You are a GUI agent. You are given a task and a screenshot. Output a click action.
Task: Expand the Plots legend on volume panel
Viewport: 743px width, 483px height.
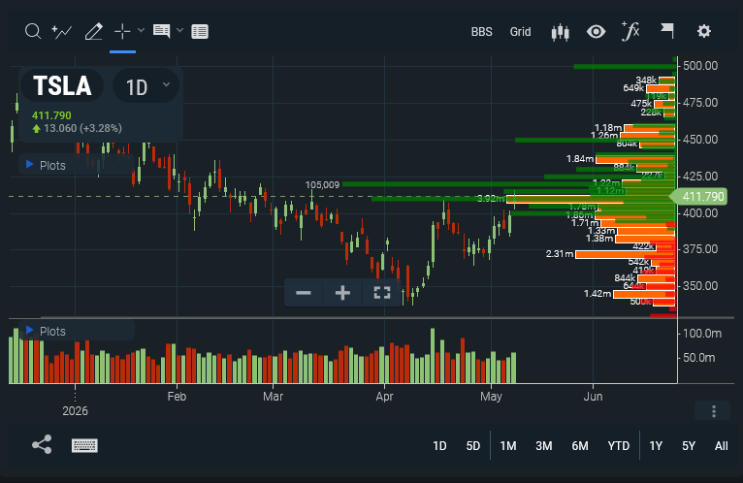46,331
